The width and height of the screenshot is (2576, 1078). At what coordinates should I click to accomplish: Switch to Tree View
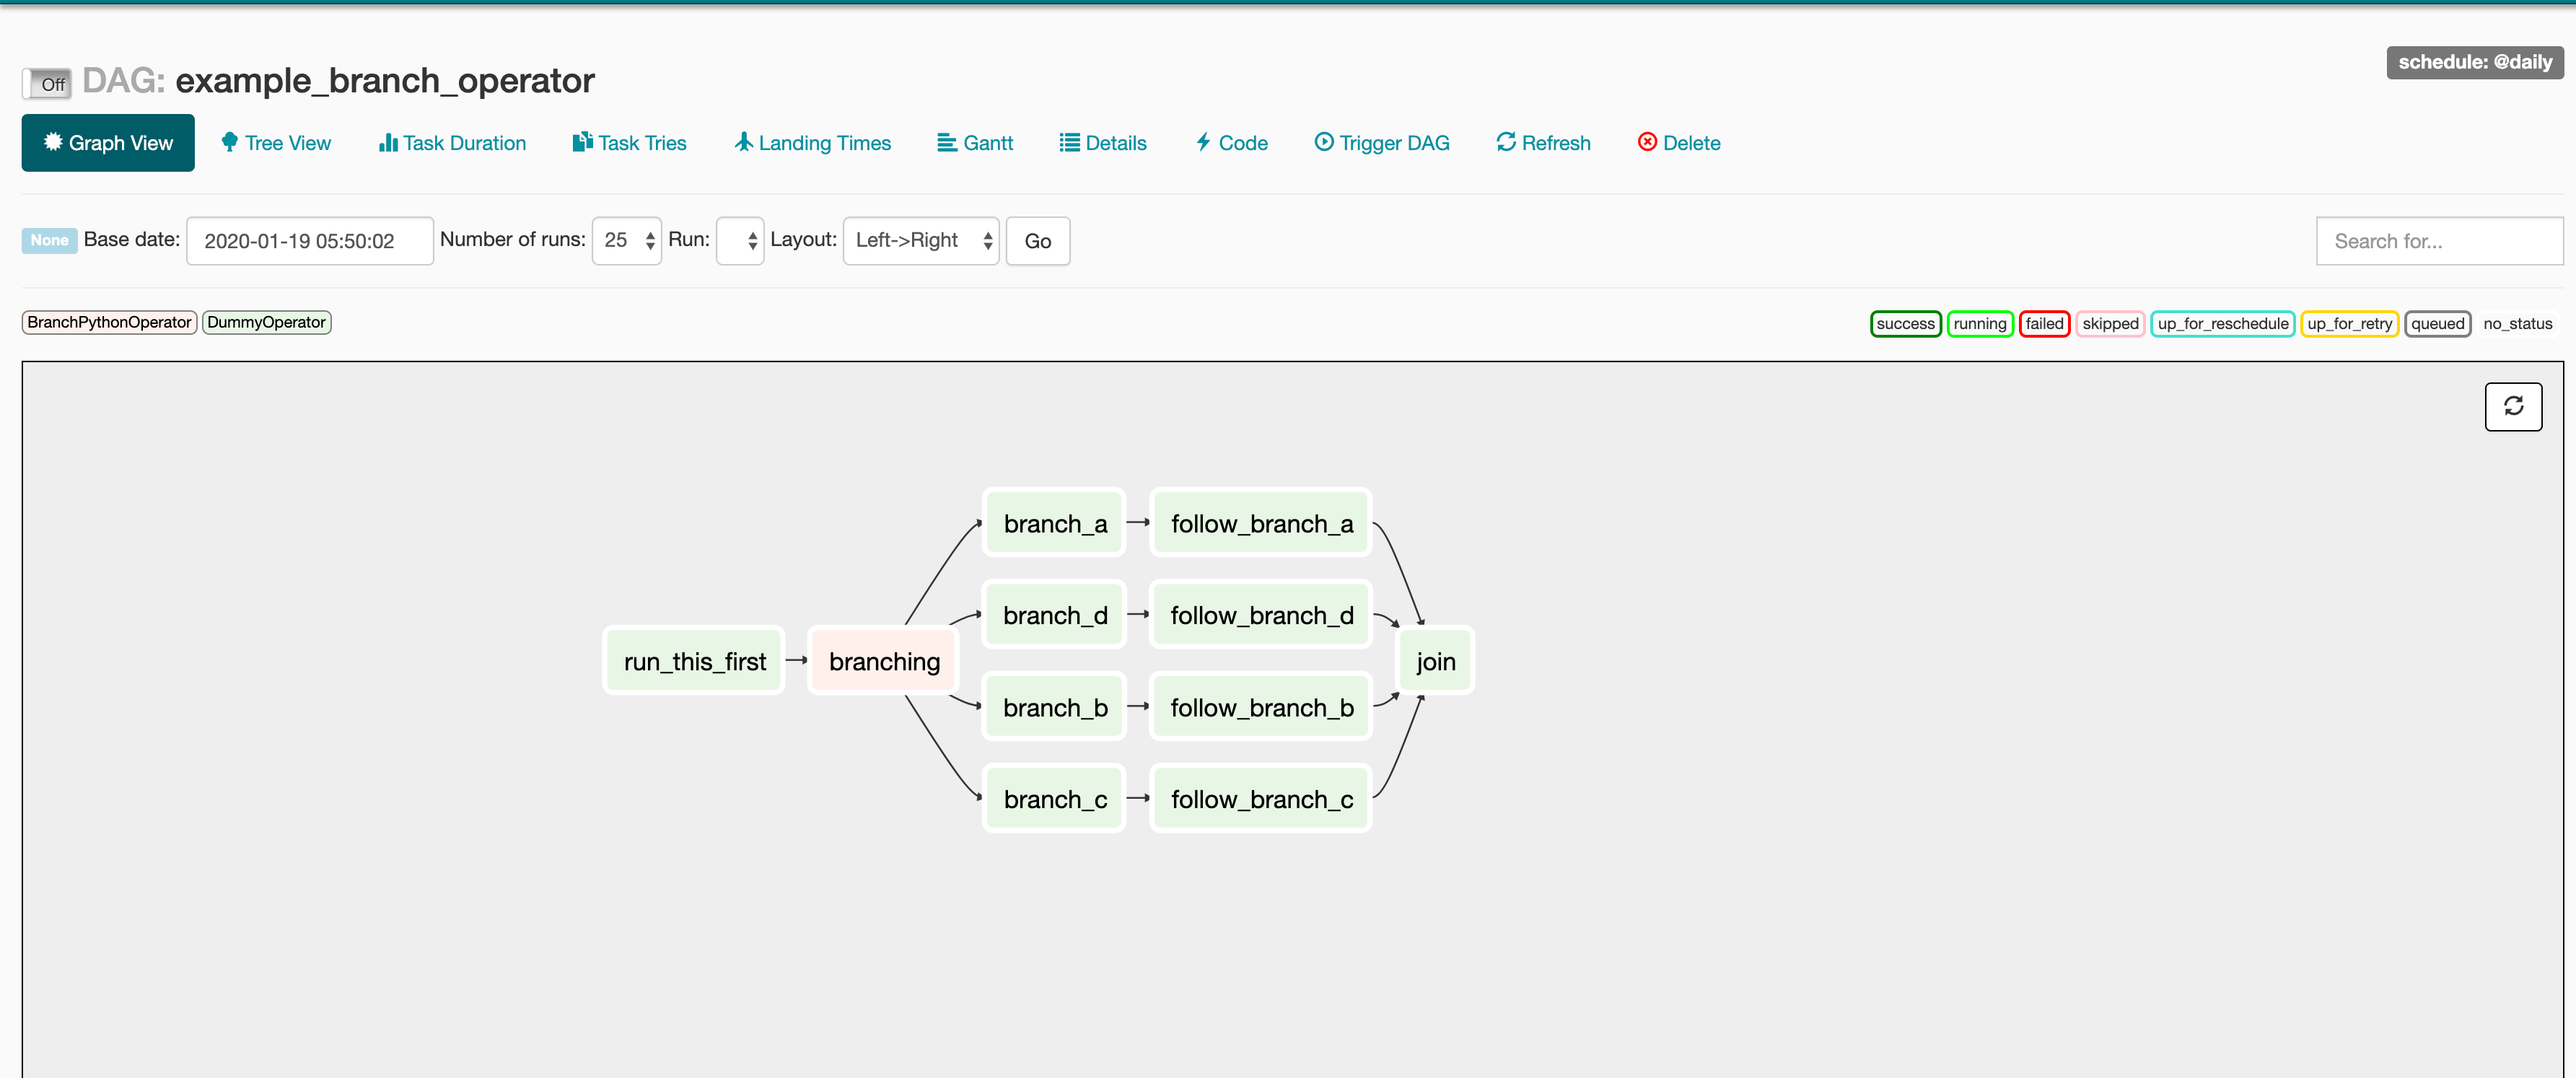click(x=275, y=143)
